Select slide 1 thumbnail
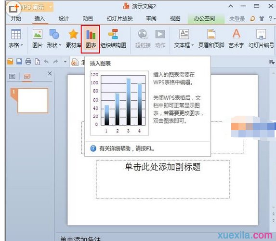The image size is (276, 241). click(33, 100)
